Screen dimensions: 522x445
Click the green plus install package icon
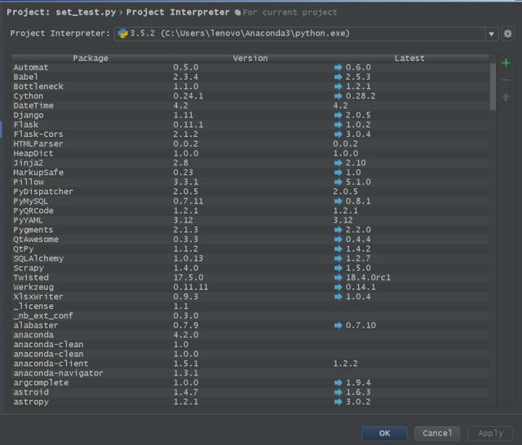point(507,63)
